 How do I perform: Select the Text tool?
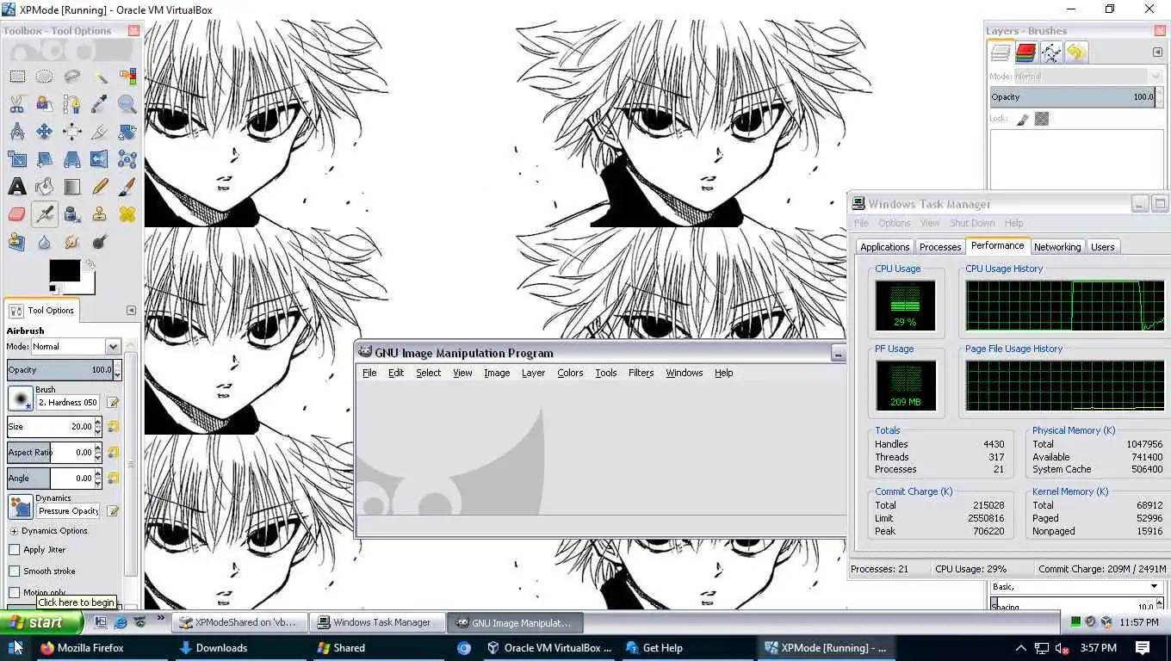16,187
